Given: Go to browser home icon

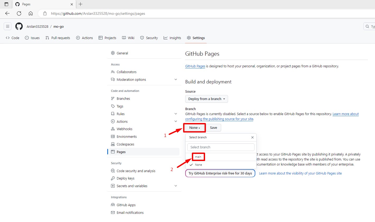Looking at the screenshot, I should click(x=31, y=13).
